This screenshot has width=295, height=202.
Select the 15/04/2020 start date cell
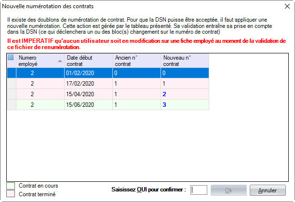coord(88,94)
